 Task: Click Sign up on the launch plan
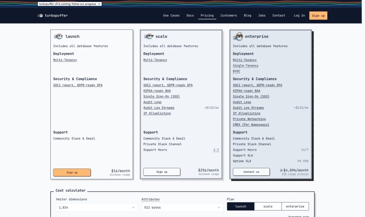click(x=72, y=173)
